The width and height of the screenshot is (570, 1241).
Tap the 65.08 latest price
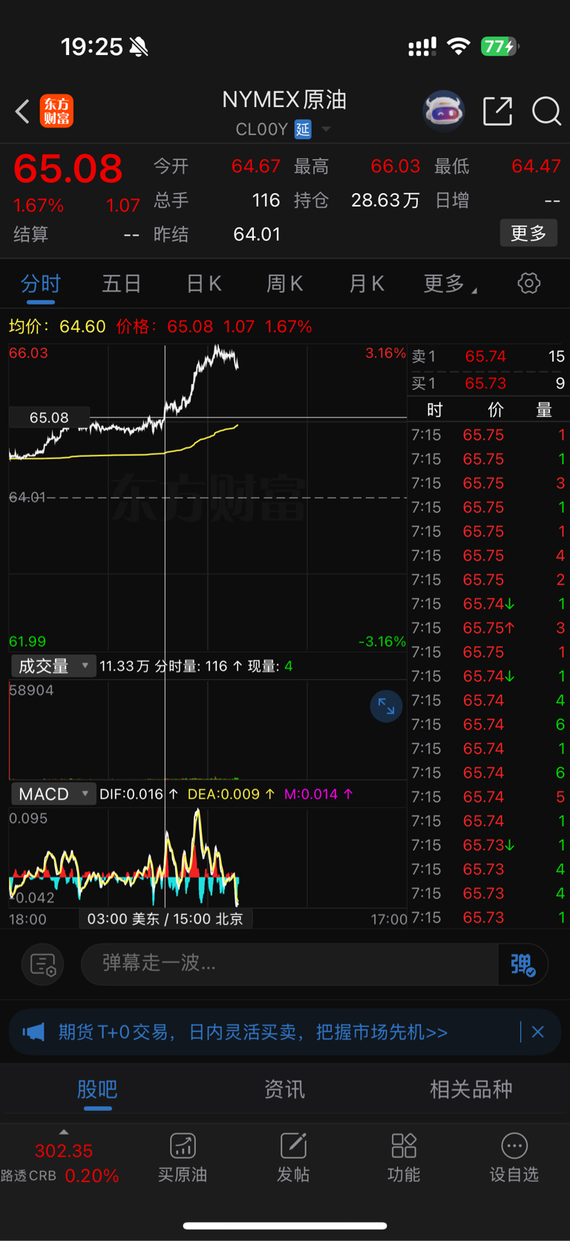click(68, 169)
